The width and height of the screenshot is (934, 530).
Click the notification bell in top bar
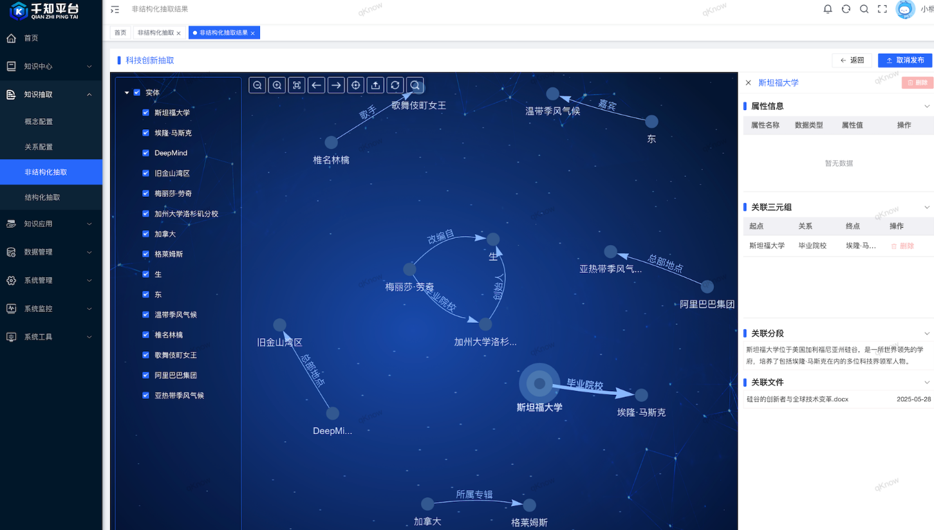click(828, 9)
